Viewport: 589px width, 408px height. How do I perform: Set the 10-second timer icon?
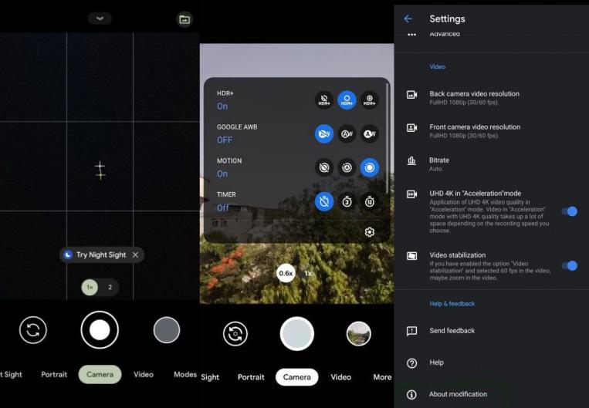[370, 201]
